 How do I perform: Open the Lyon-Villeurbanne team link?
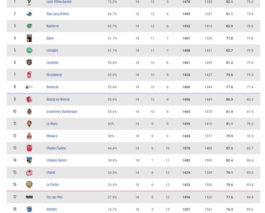(x=59, y=2)
